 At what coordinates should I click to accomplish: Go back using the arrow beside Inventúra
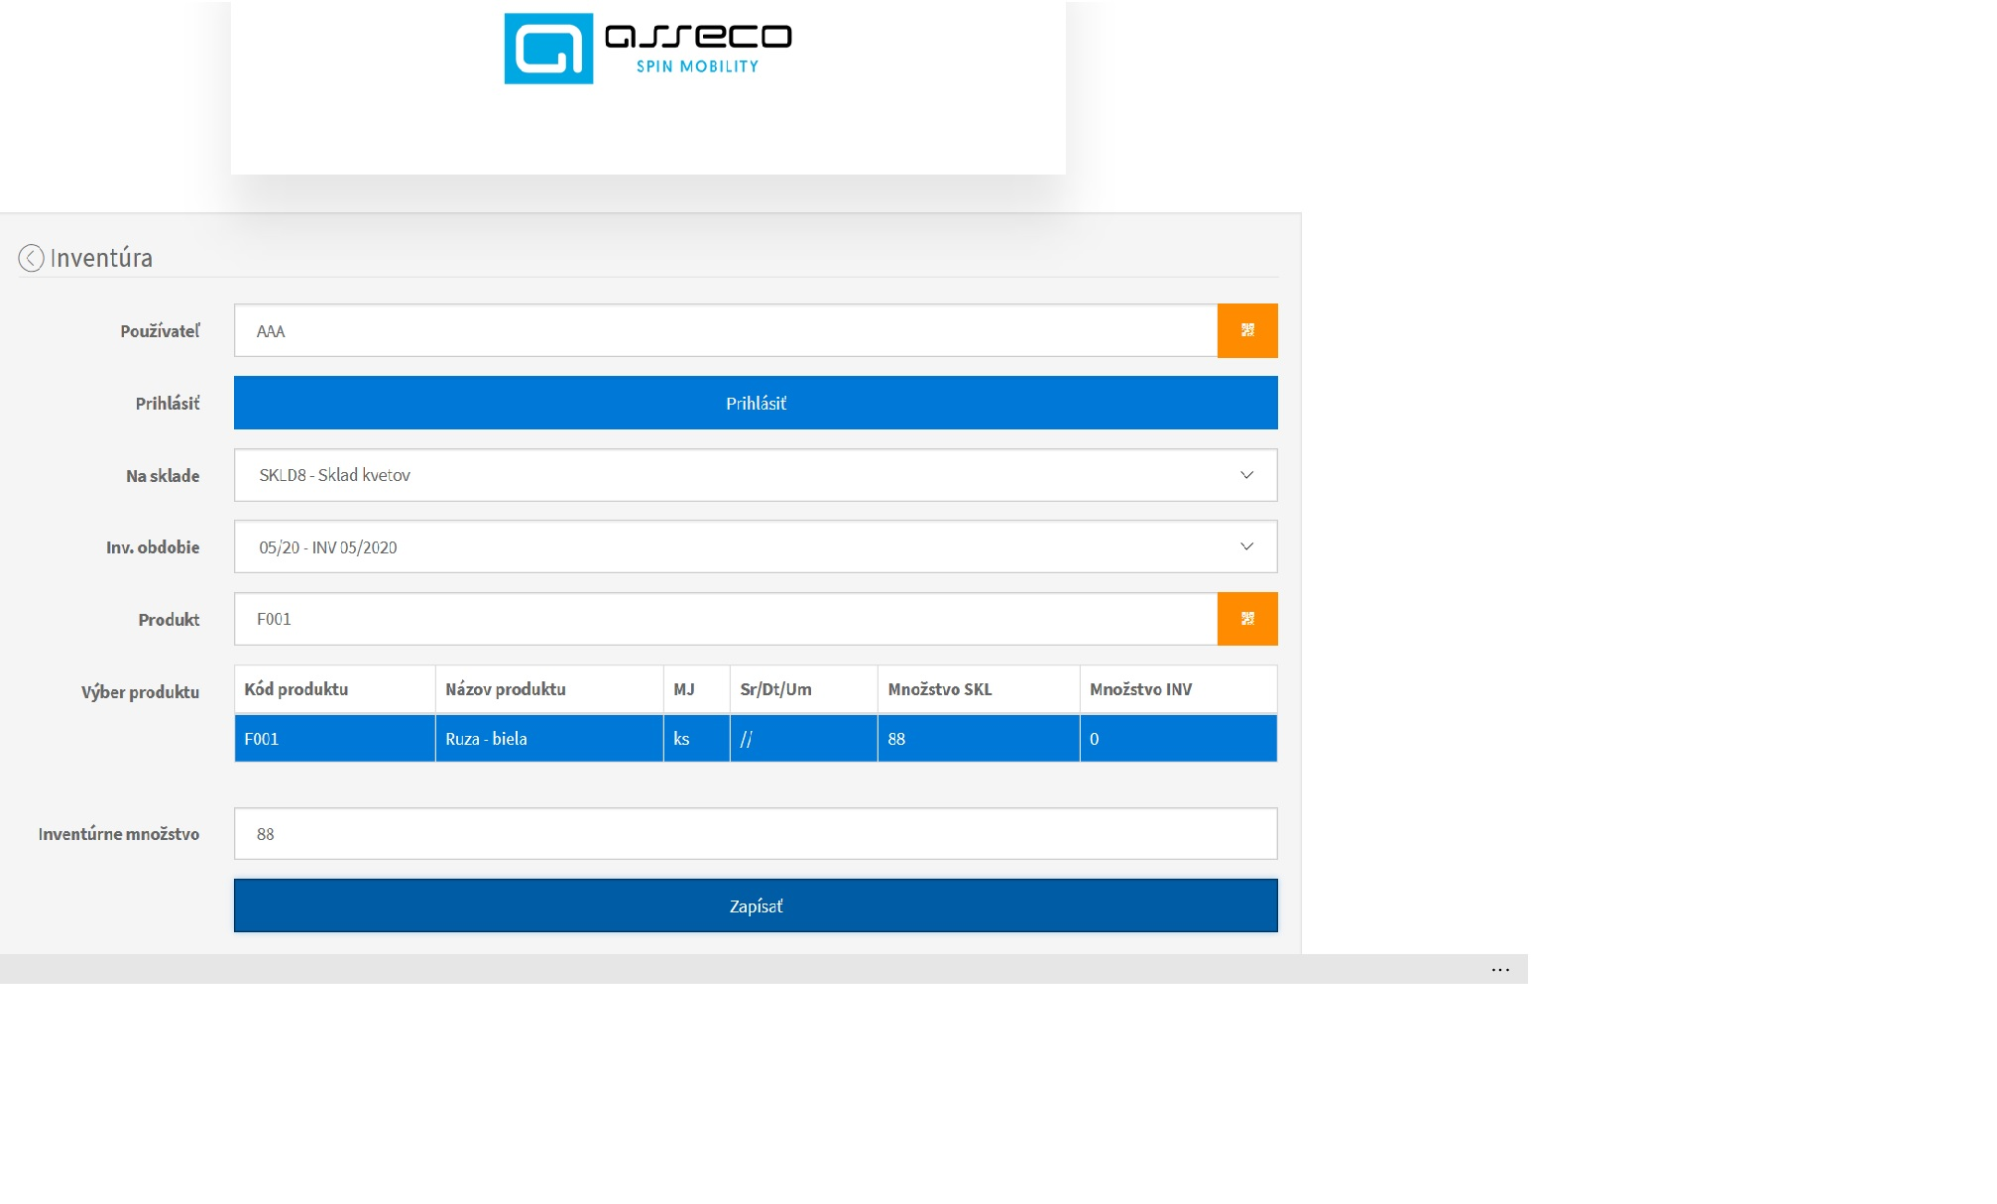point(31,258)
